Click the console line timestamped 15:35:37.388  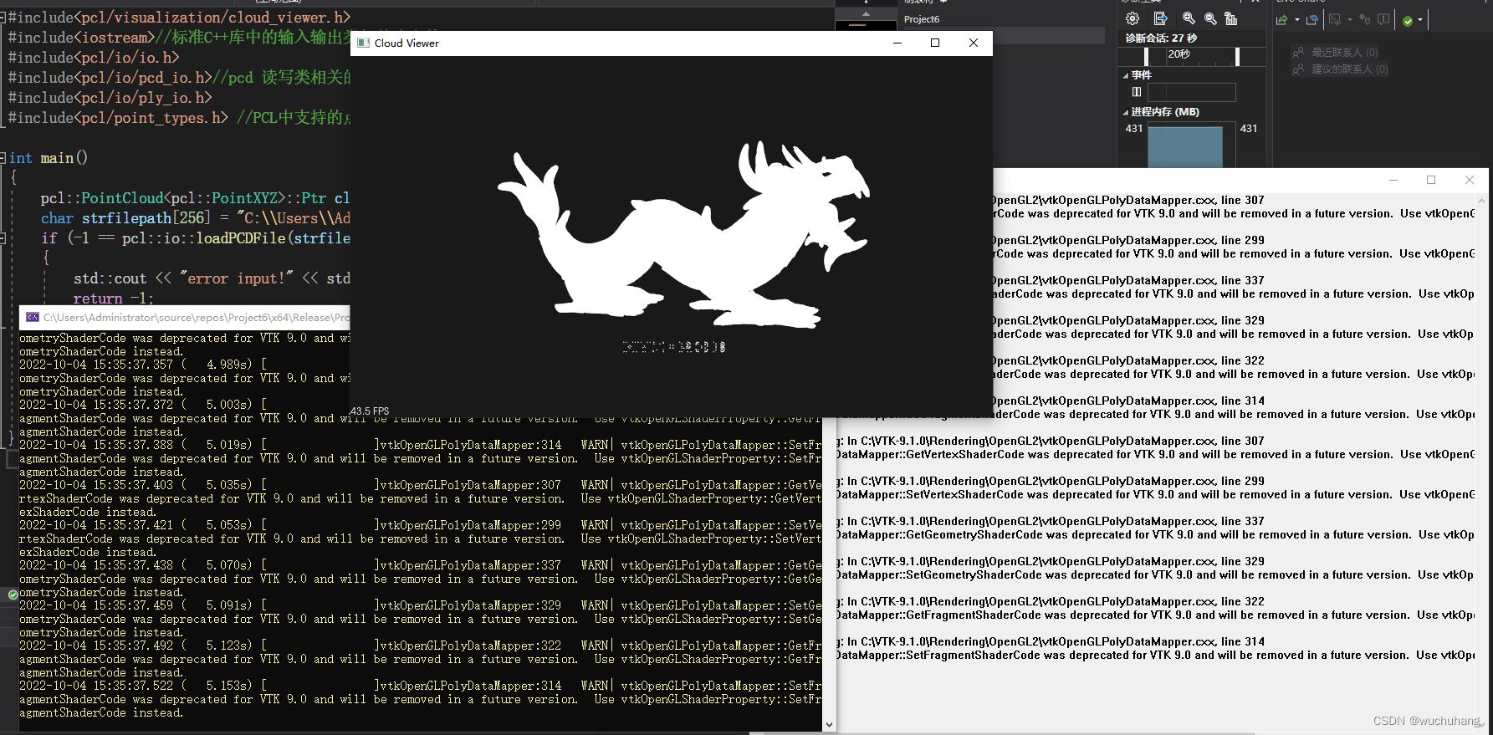click(x=420, y=445)
